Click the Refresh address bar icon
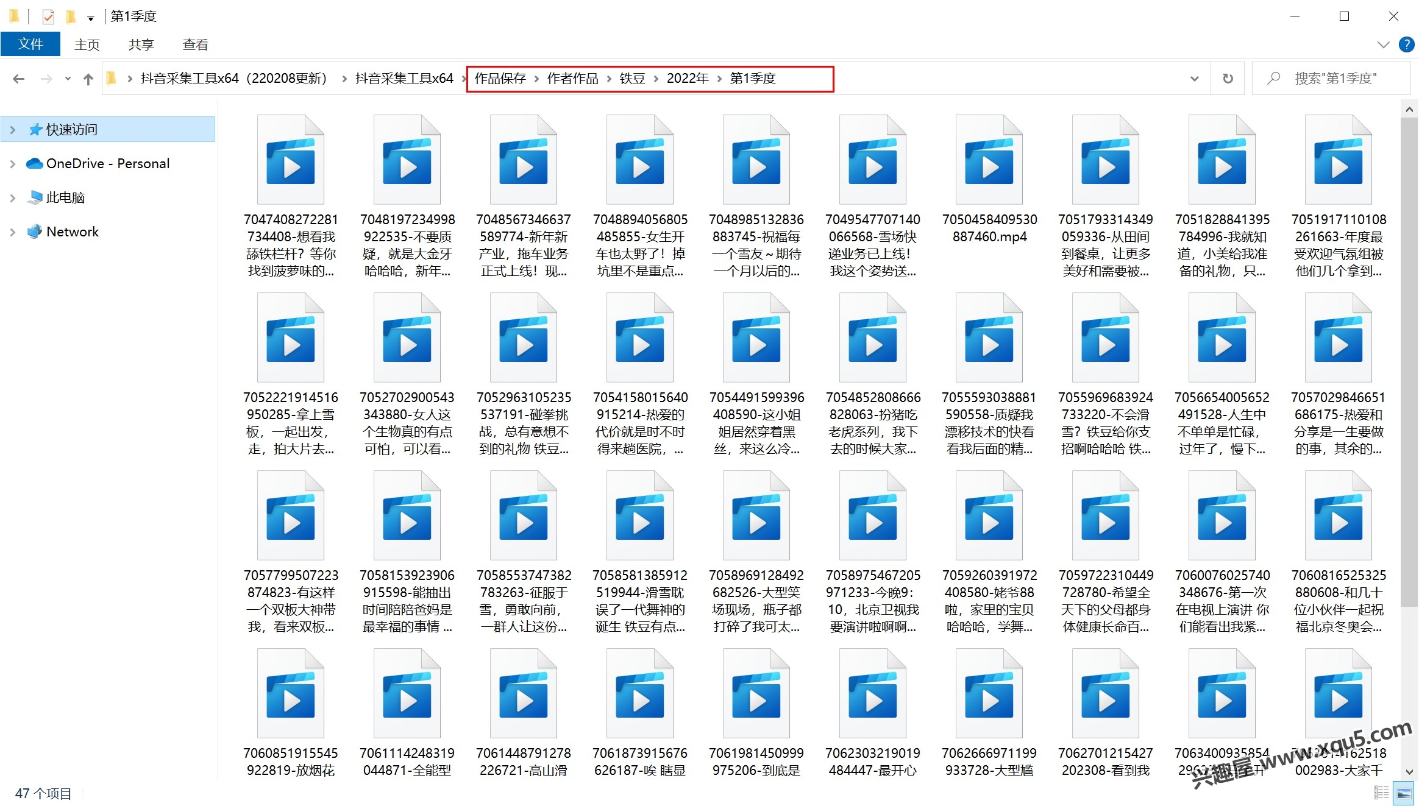Viewport: 1419px width, 806px height. click(x=1228, y=79)
